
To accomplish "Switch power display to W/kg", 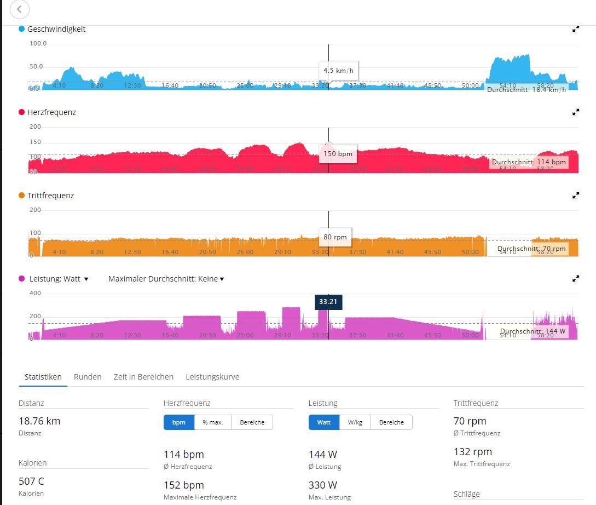I will click(x=355, y=422).
